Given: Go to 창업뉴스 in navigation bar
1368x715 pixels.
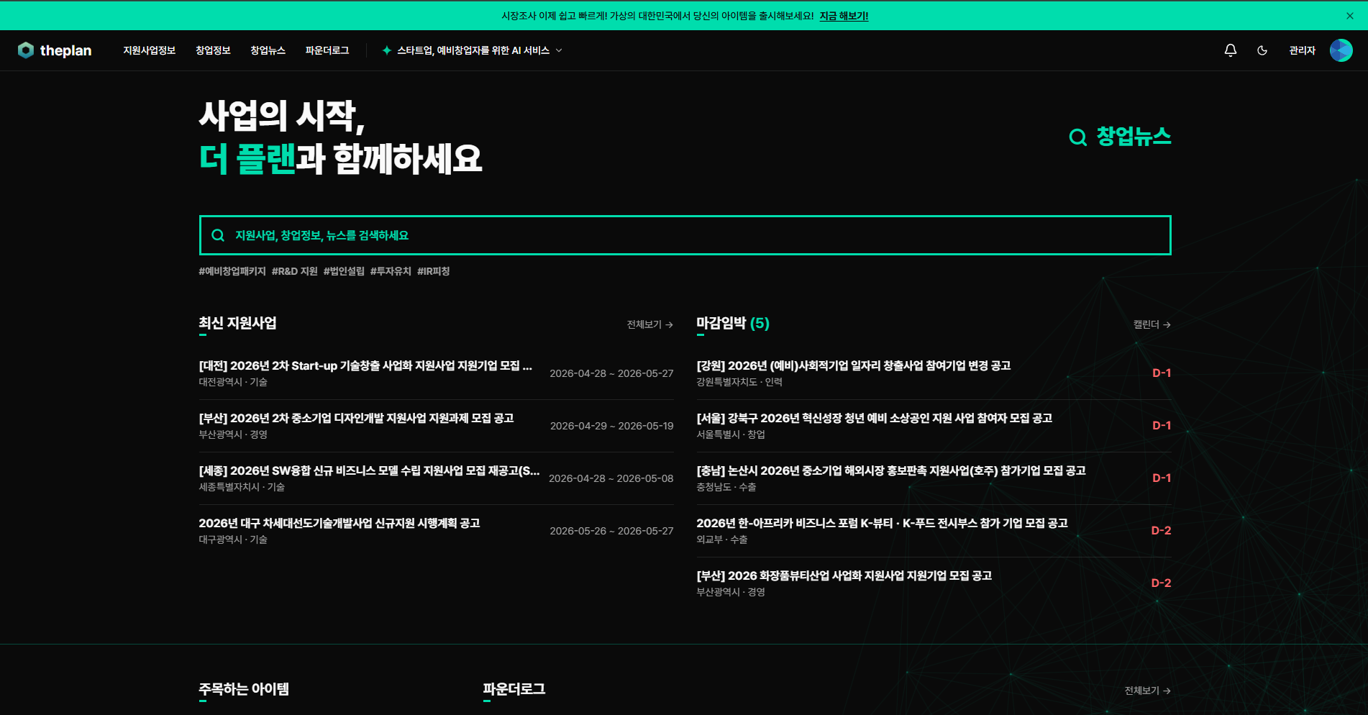Looking at the screenshot, I should [x=268, y=50].
